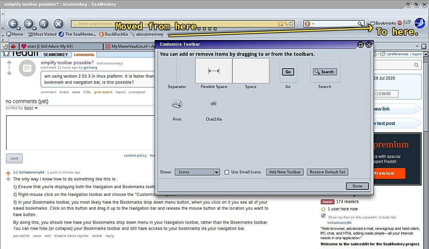This screenshot has height=249, width=429.
Task: Click the gychang author link
Action: tap(90, 68)
